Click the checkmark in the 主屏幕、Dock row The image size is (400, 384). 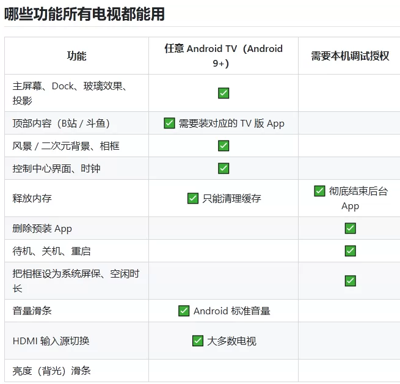(224, 93)
